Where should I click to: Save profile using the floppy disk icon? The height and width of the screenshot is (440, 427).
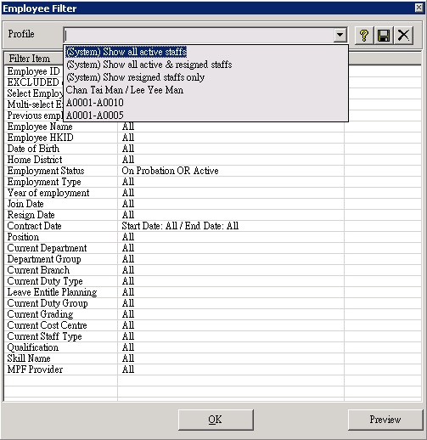(x=384, y=36)
